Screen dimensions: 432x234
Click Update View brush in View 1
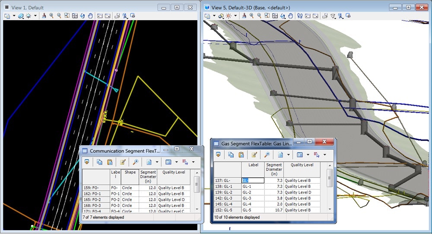pos(44,16)
